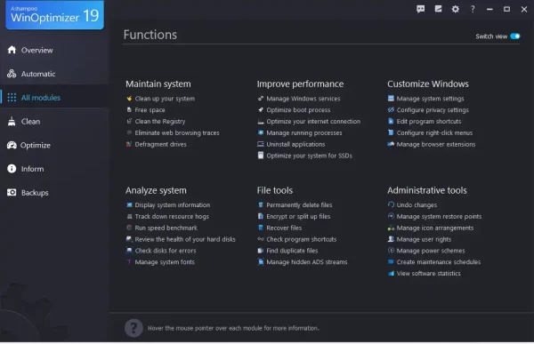The image size is (534, 344).
Task: Click the Free space icon
Action: click(129, 110)
